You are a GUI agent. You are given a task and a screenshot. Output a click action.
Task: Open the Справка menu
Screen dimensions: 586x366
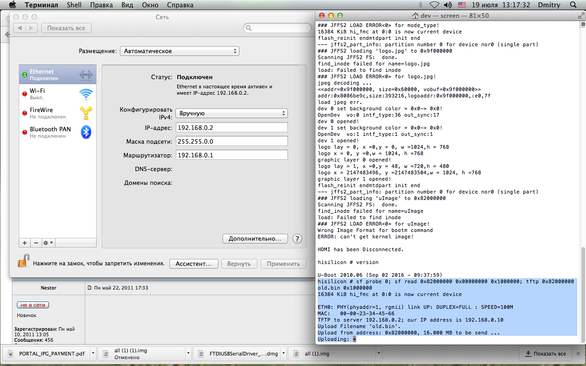[x=179, y=5]
